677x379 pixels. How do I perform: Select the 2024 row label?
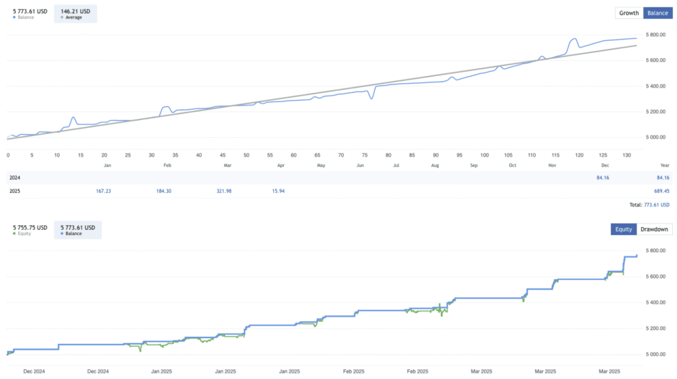tap(14, 177)
